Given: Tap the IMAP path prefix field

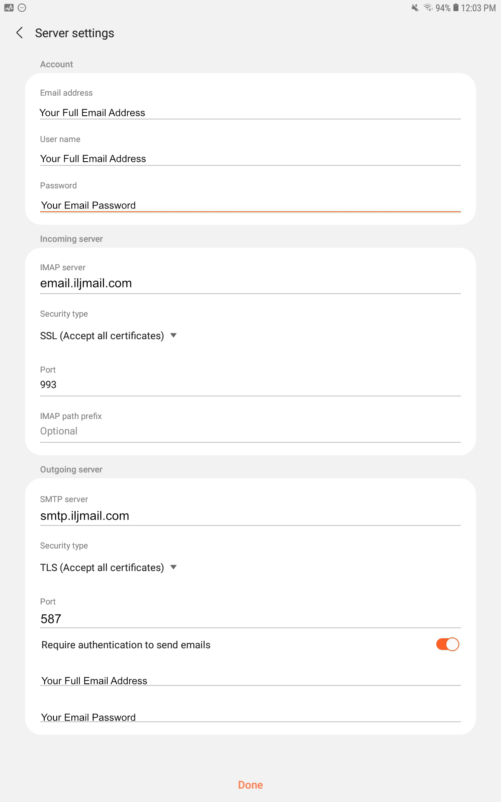Looking at the screenshot, I should tap(250, 431).
